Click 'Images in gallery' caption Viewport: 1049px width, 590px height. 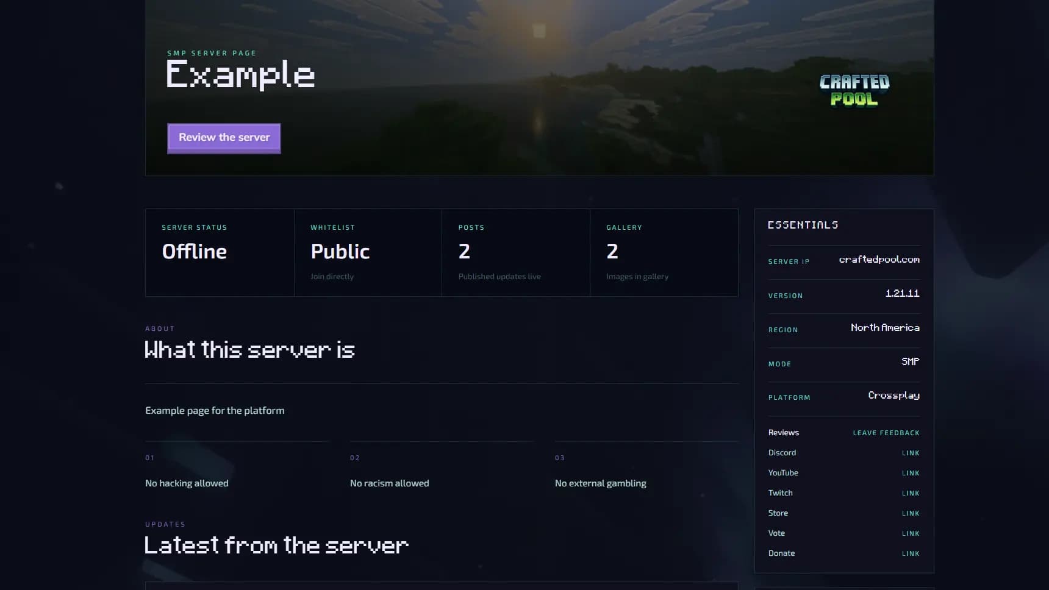click(637, 277)
